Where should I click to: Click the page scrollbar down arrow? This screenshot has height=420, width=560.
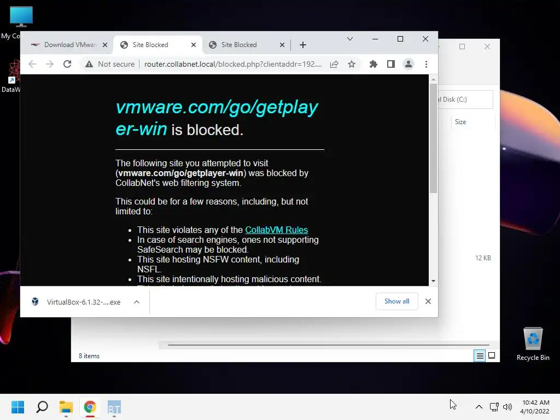[x=433, y=281]
